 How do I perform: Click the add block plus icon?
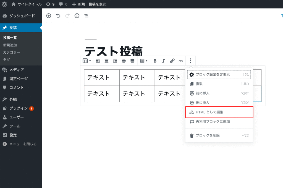coord(49,16)
